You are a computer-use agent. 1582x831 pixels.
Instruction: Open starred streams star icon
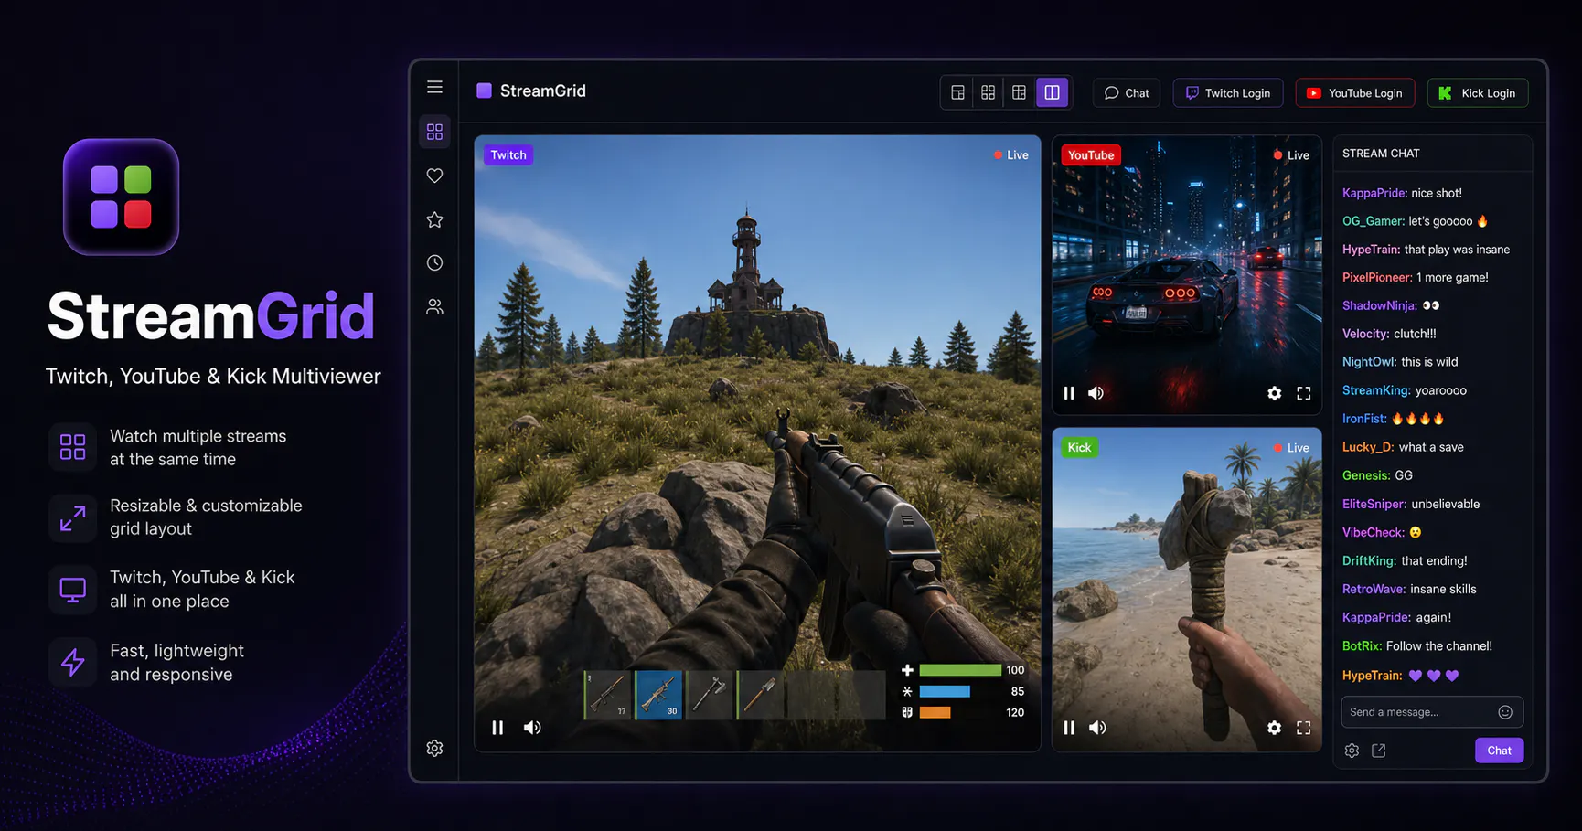434,219
